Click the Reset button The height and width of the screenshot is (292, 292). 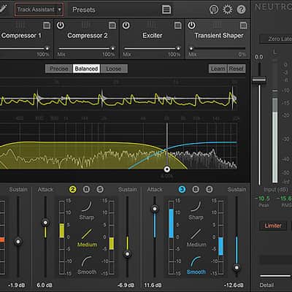237,69
